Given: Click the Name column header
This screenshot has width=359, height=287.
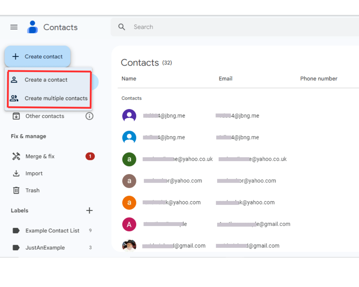Looking at the screenshot, I should click(129, 79).
